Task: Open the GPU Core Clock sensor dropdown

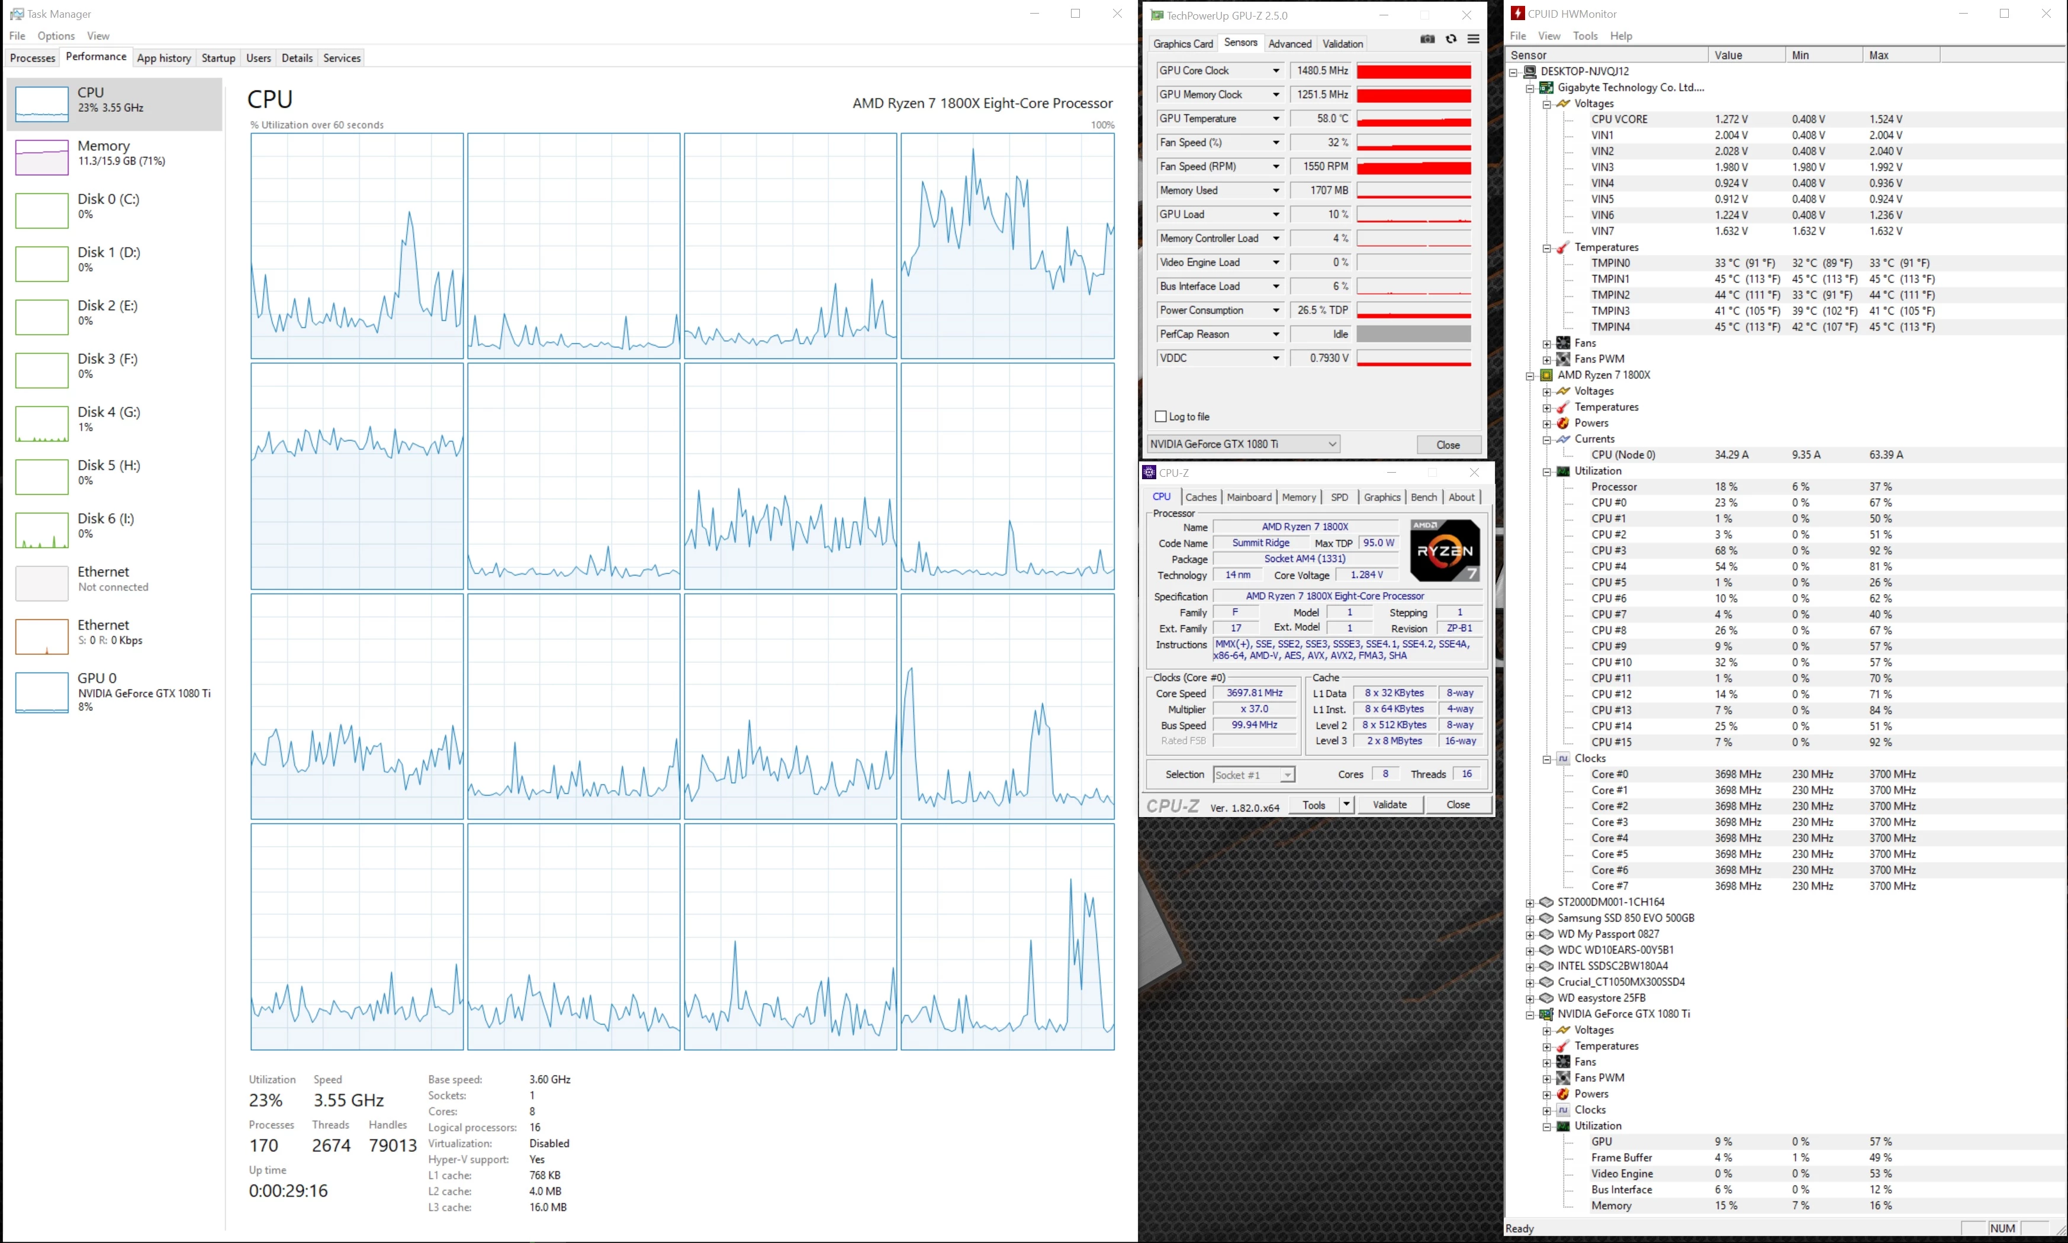Action: [x=1275, y=71]
